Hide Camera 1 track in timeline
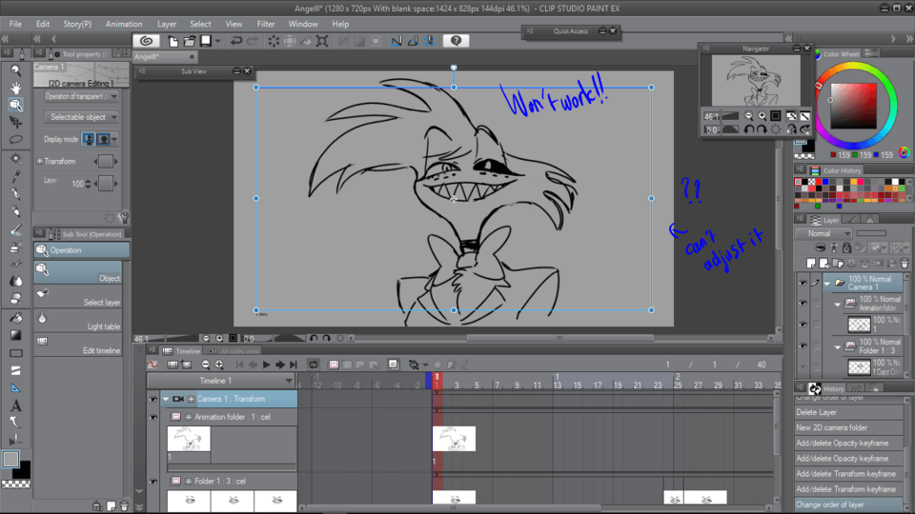 tap(152, 399)
